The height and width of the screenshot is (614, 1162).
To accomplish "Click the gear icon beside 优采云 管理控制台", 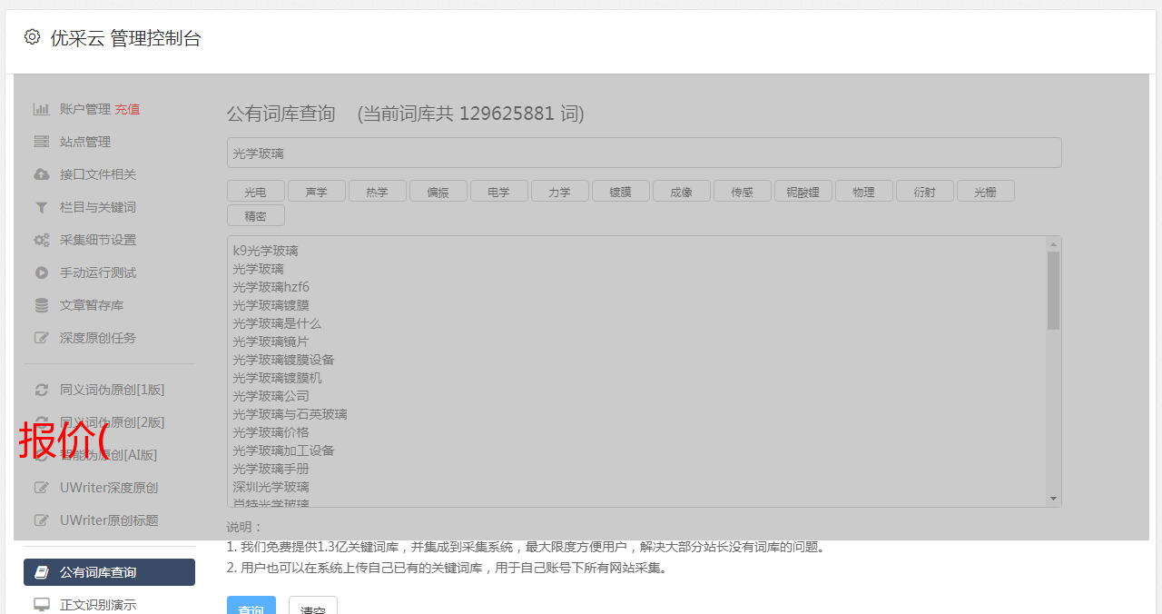I will coord(33,37).
